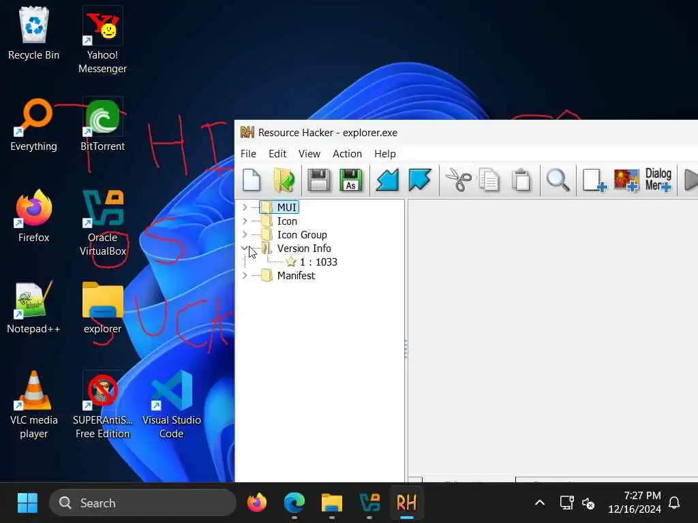Select the Oracle VirtualBox desktop shortcut
698x523 pixels.
pyautogui.click(x=102, y=223)
